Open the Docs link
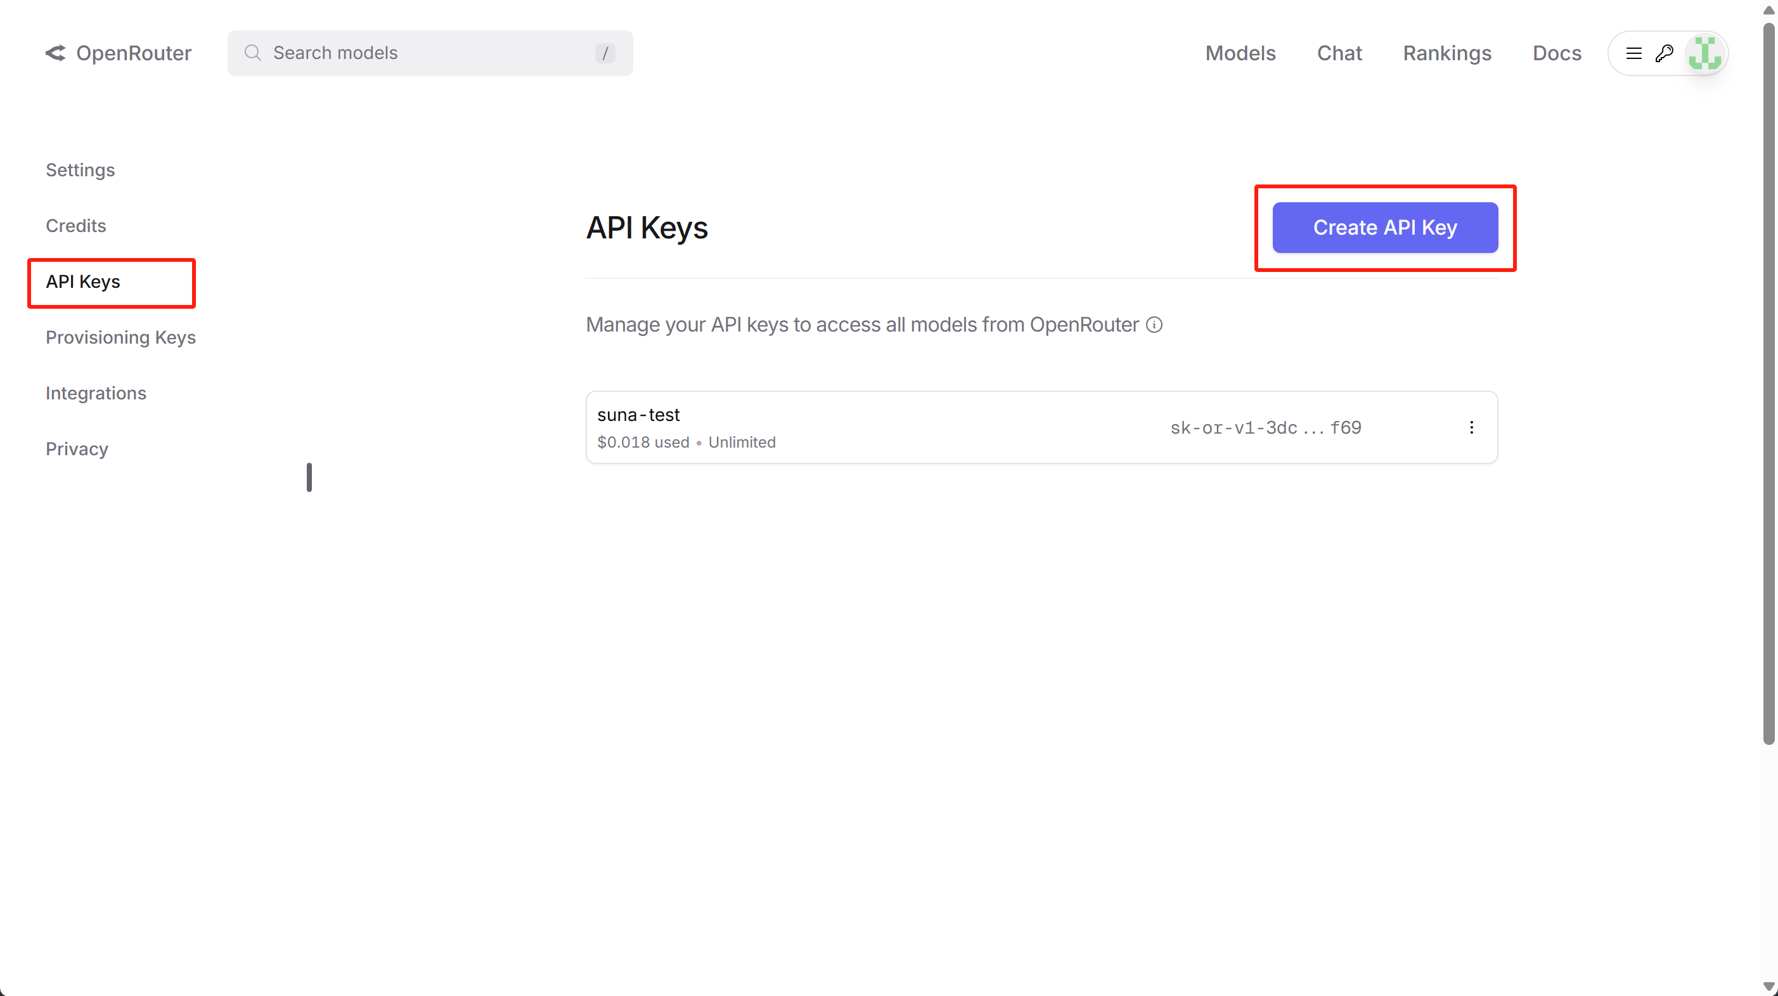 pyautogui.click(x=1556, y=53)
